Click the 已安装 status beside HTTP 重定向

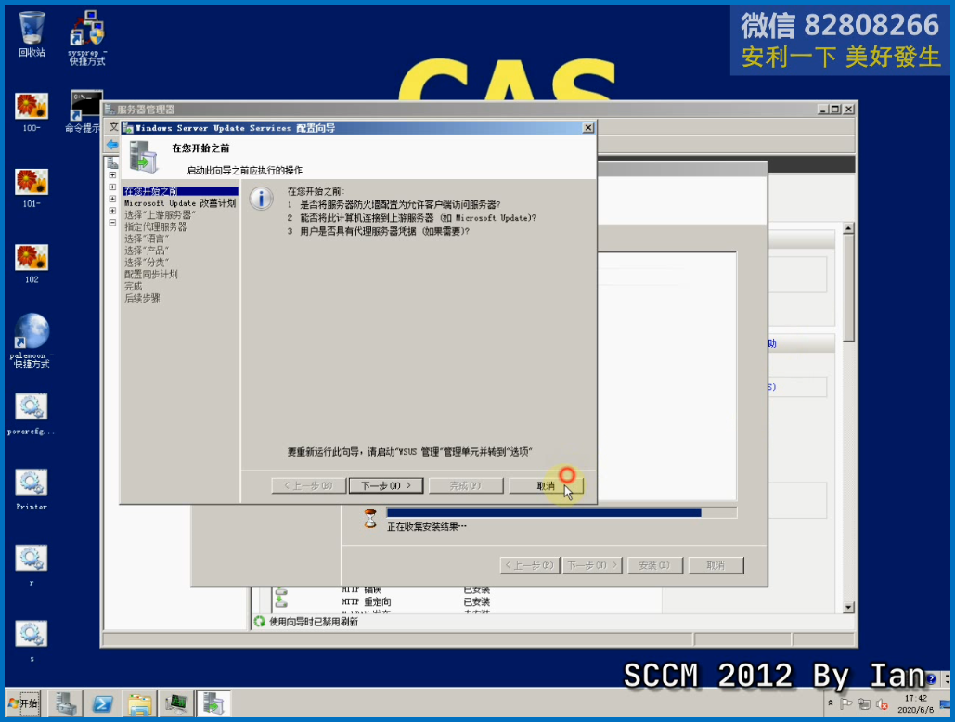click(477, 601)
